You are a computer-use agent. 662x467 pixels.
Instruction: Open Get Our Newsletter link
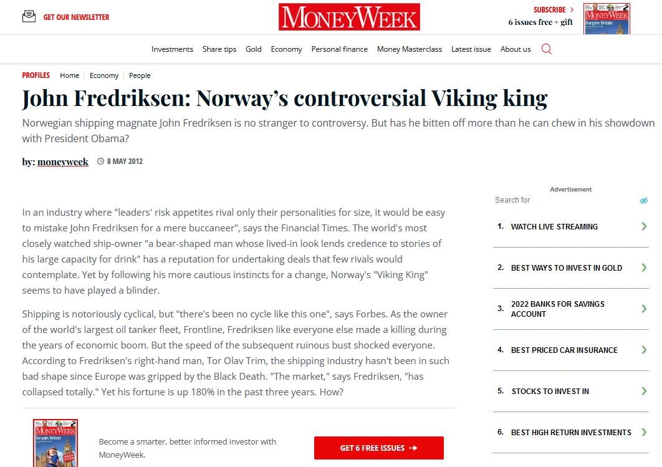click(x=76, y=17)
